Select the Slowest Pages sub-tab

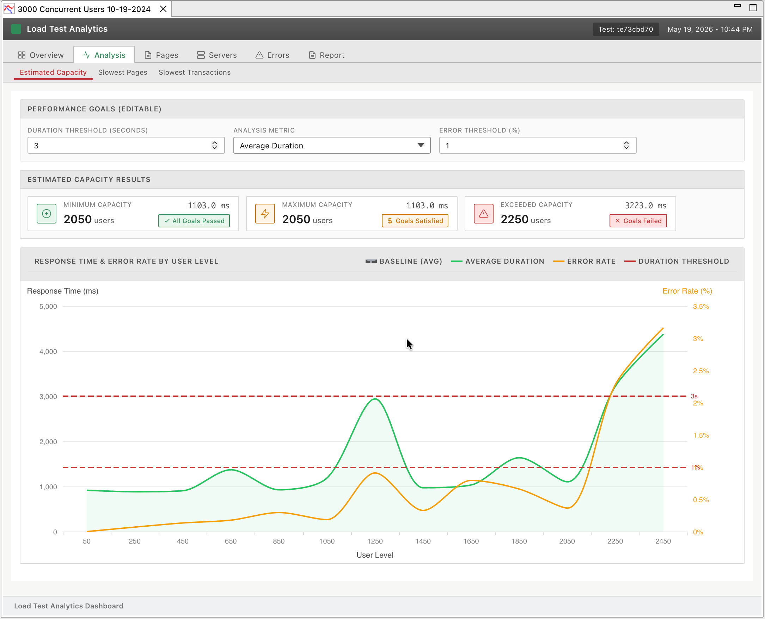coord(123,72)
